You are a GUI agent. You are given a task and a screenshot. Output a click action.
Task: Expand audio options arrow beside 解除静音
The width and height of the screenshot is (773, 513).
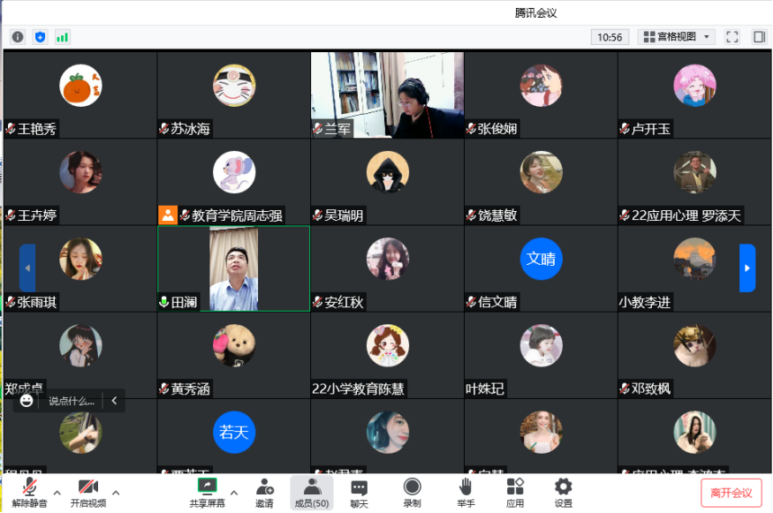click(57, 493)
